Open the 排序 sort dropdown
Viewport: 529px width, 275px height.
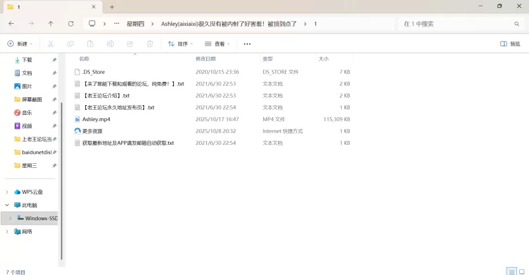pyautogui.click(x=181, y=44)
